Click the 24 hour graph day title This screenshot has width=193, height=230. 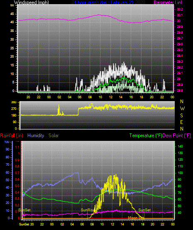click(x=108, y=2)
